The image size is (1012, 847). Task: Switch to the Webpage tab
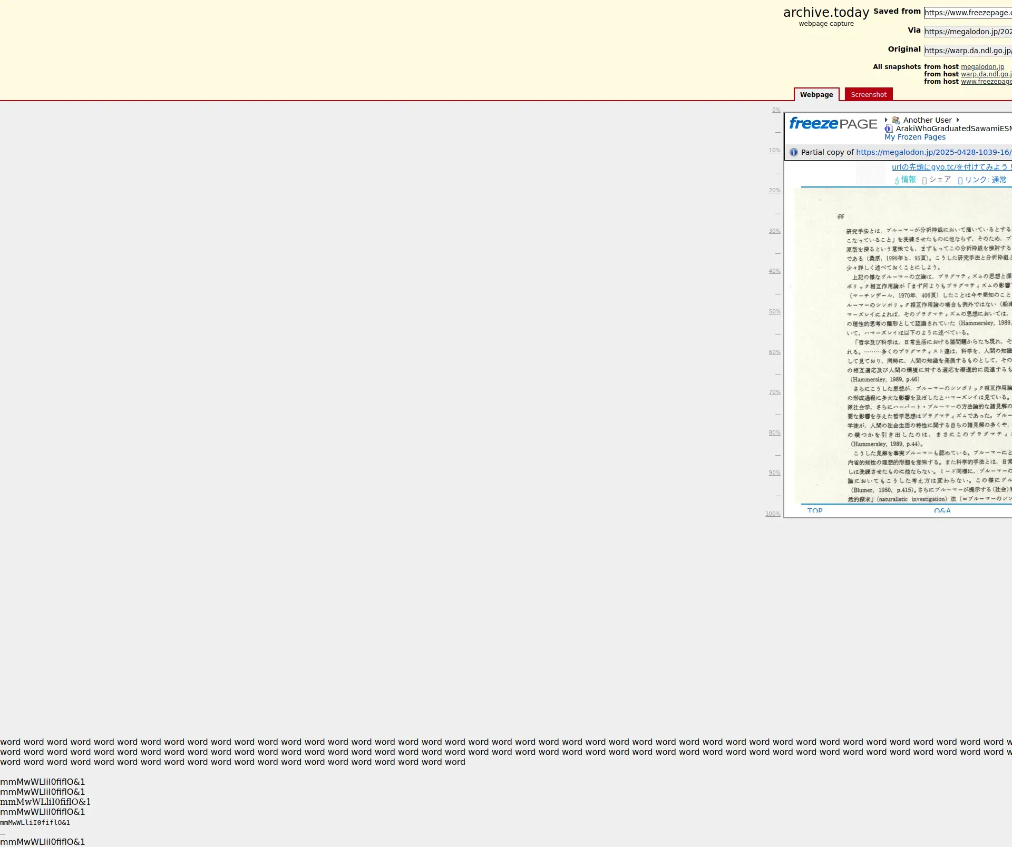point(816,95)
